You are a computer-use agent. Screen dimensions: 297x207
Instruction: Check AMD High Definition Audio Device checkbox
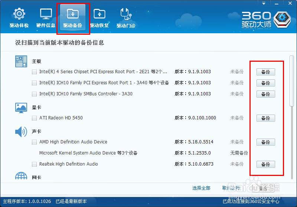[x=34, y=142]
